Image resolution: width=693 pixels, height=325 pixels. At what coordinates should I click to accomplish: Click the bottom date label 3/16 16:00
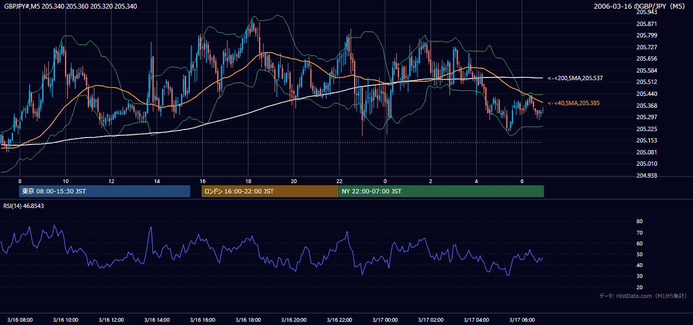click(203, 320)
